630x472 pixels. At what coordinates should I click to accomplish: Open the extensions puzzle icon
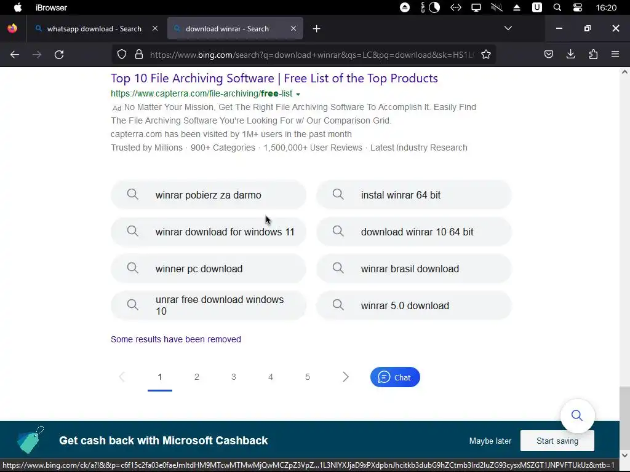(593, 54)
